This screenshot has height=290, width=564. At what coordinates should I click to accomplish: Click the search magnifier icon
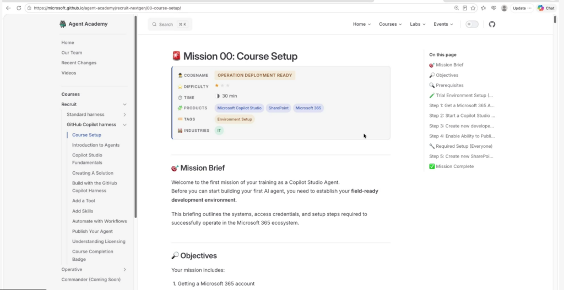pyautogui.click(x=154, y=24)
